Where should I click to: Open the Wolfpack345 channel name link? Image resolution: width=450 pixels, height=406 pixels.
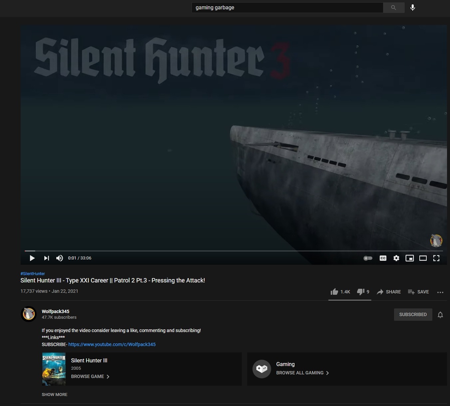click(56, 311)
